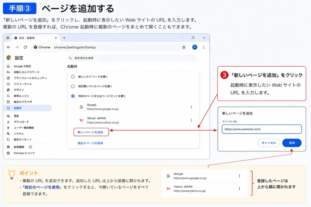Click the Chrome icon for Chrome について
311x207 pixels.
pos(8,153)
